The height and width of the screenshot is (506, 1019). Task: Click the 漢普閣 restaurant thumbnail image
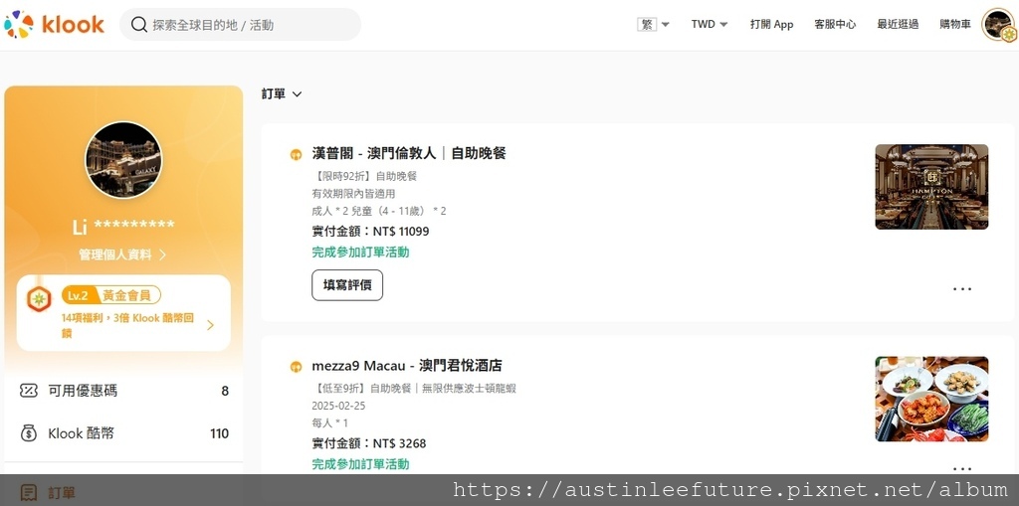click(931, 187)
